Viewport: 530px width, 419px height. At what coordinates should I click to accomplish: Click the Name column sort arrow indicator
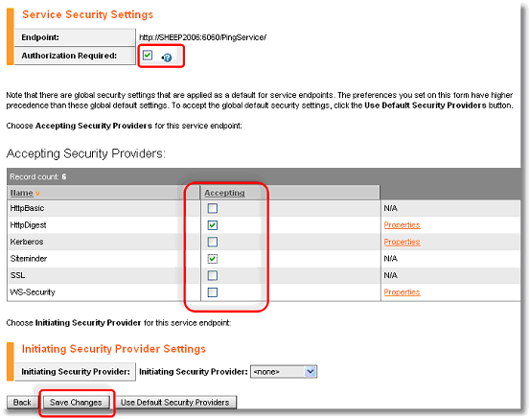click(37, 194)
